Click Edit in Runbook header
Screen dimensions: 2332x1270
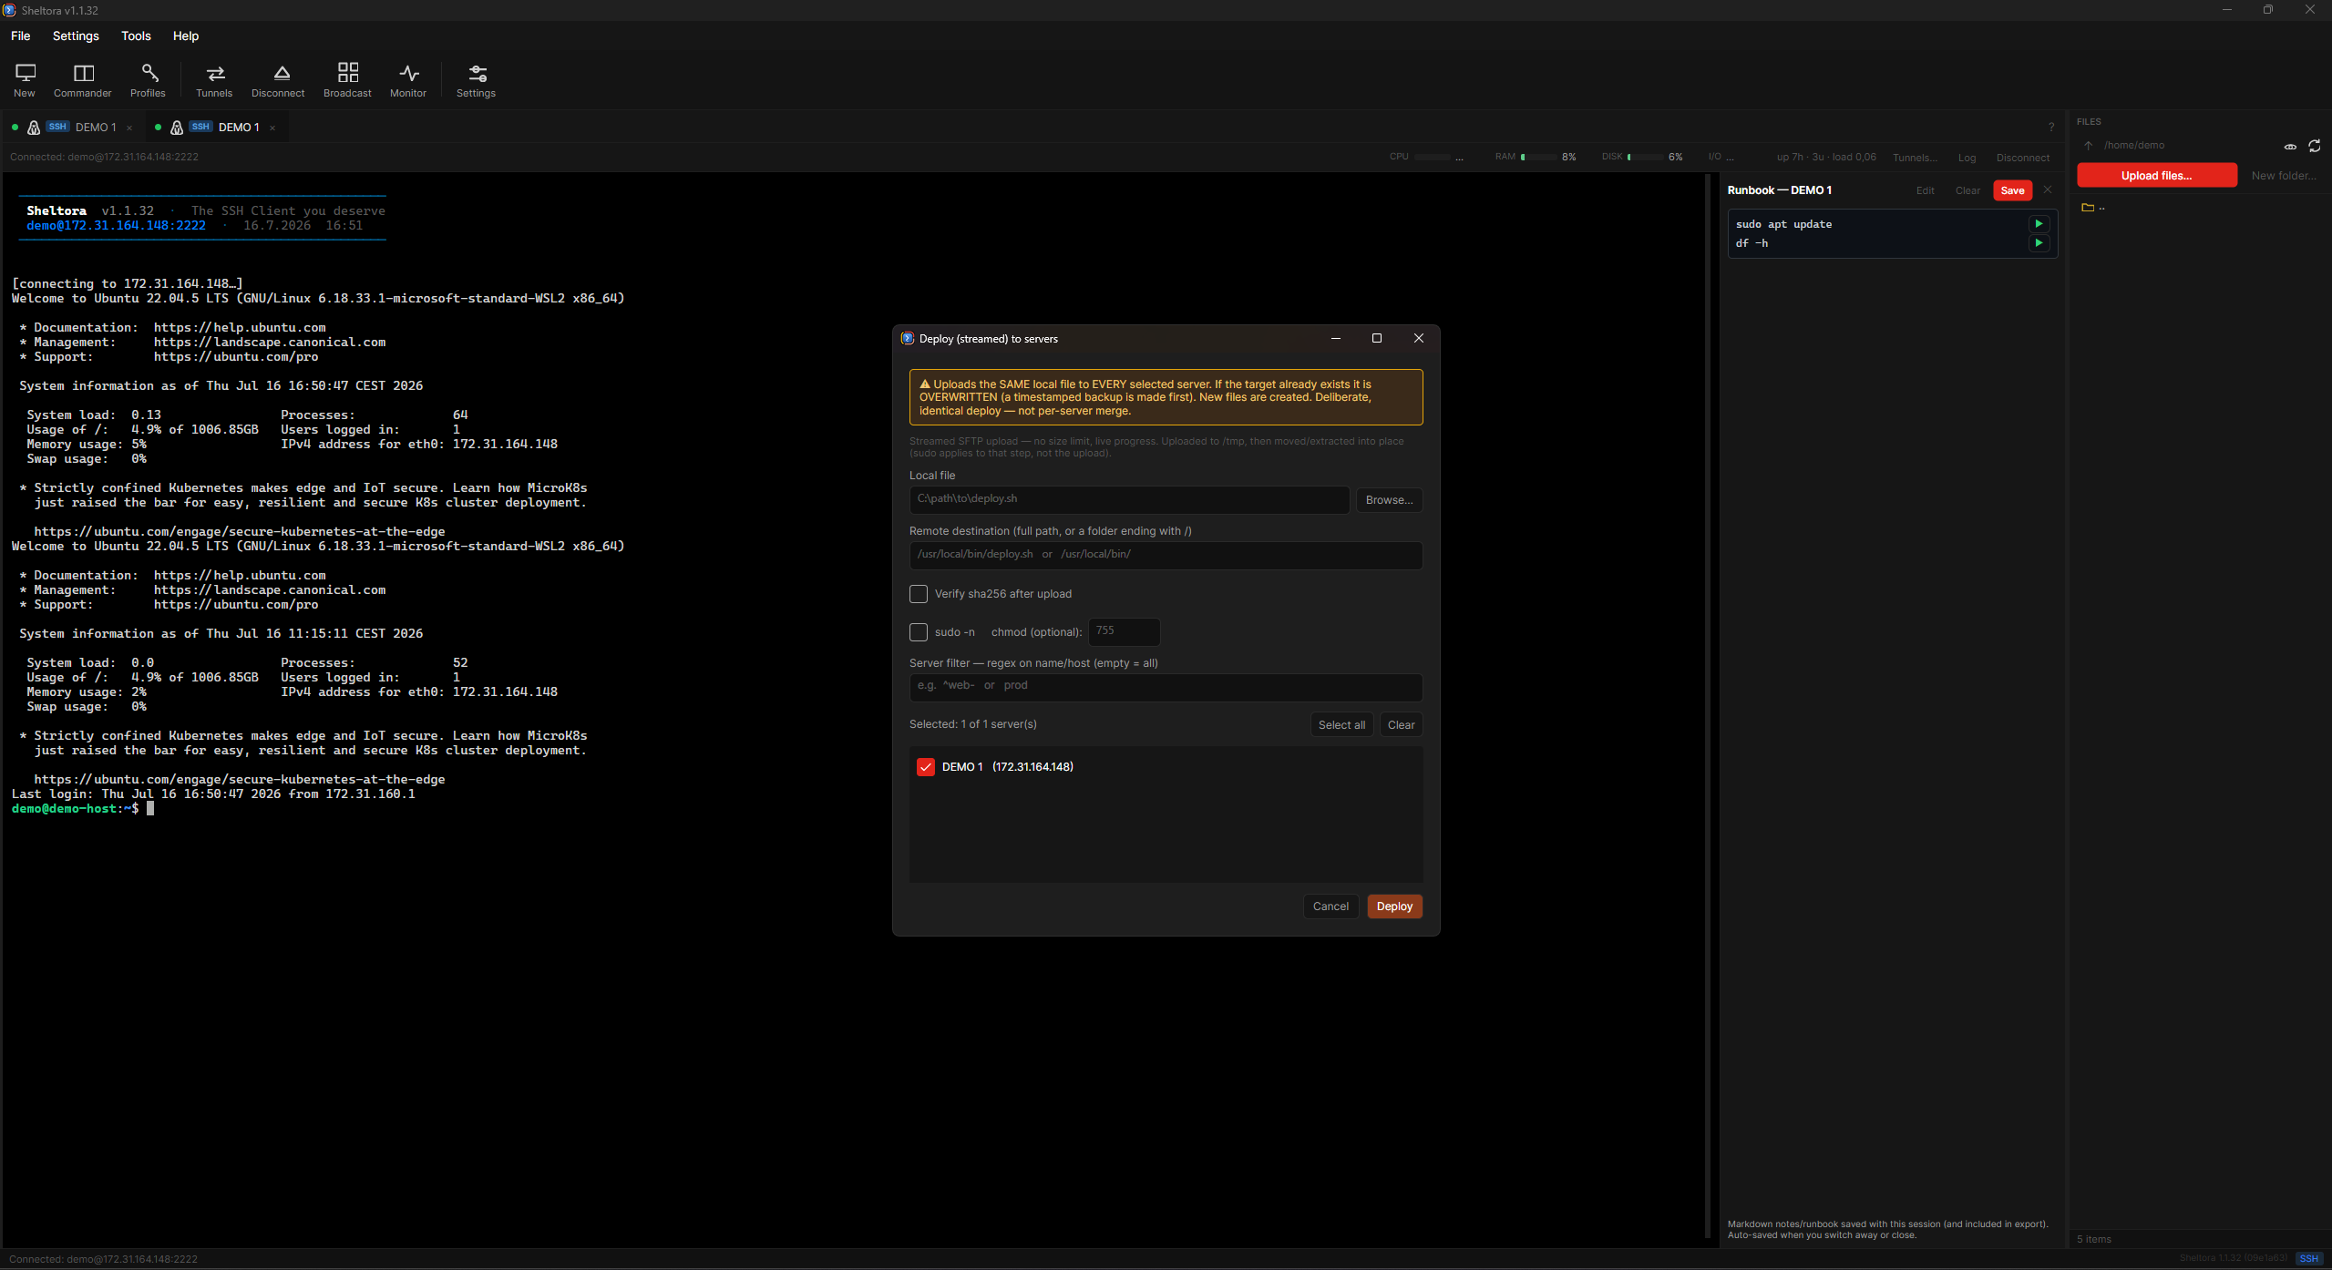pyautogui.click(x=1925, y=190)
